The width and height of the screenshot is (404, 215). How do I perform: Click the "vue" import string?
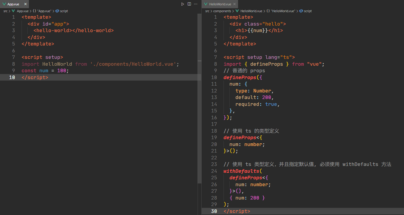click(x=314, y=64)
